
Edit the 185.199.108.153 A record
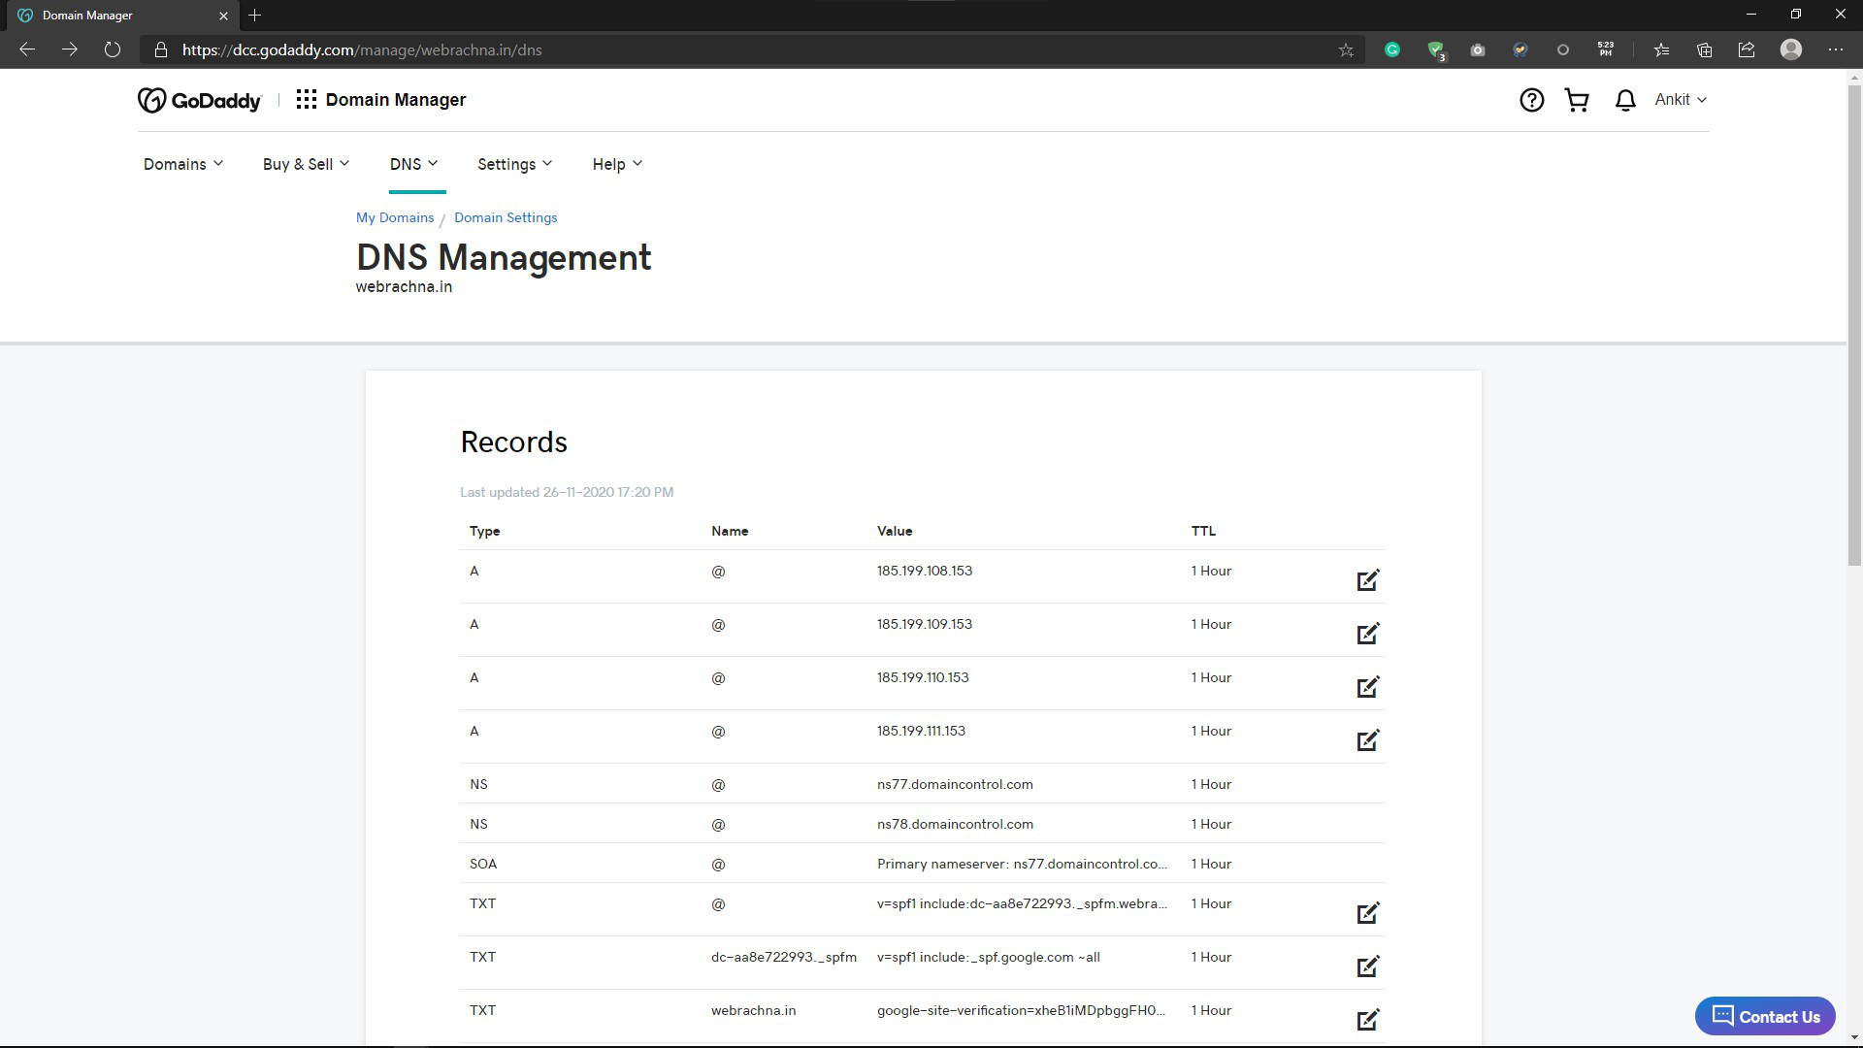(x=1367, y=580)
